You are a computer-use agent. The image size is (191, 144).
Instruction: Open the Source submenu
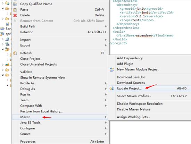click(x=60, y=134)
